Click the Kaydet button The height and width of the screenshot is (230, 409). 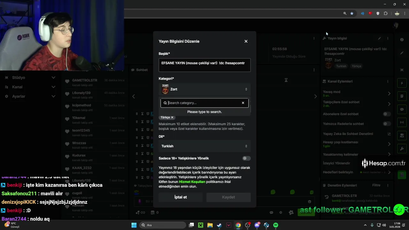click(x=228, y=197)
